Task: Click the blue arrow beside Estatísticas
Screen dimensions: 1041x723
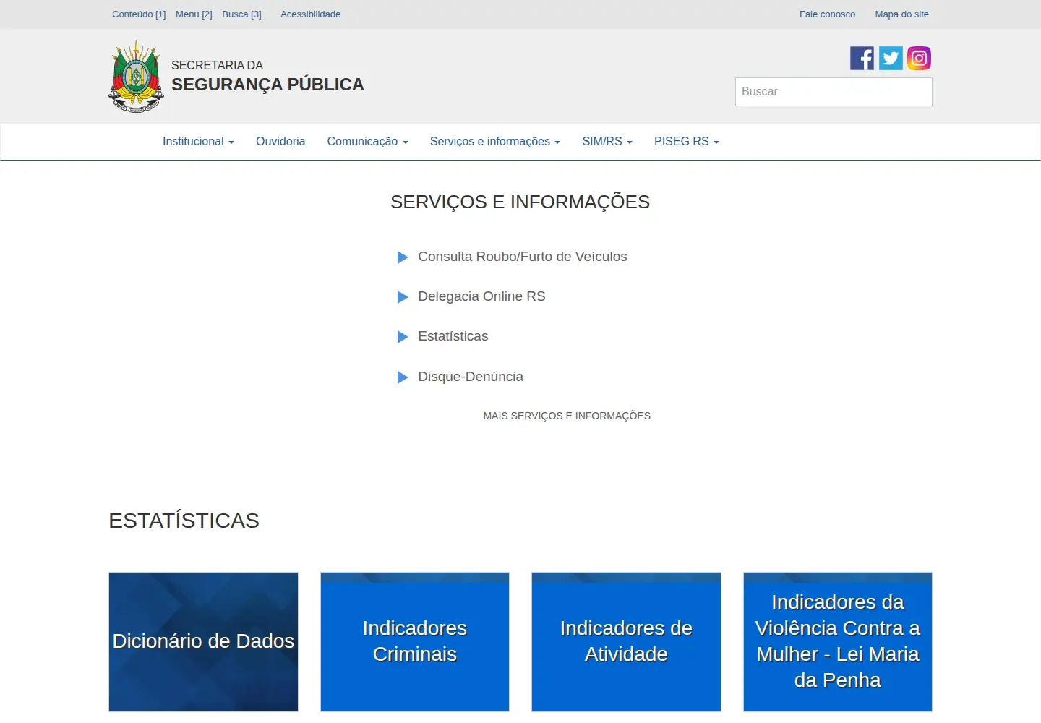Action: point(403,337)
